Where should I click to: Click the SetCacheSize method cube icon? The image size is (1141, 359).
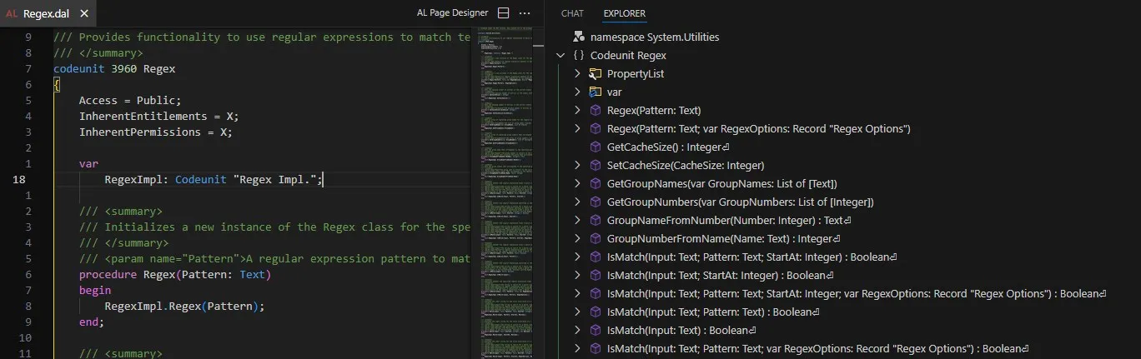point(595,165)
